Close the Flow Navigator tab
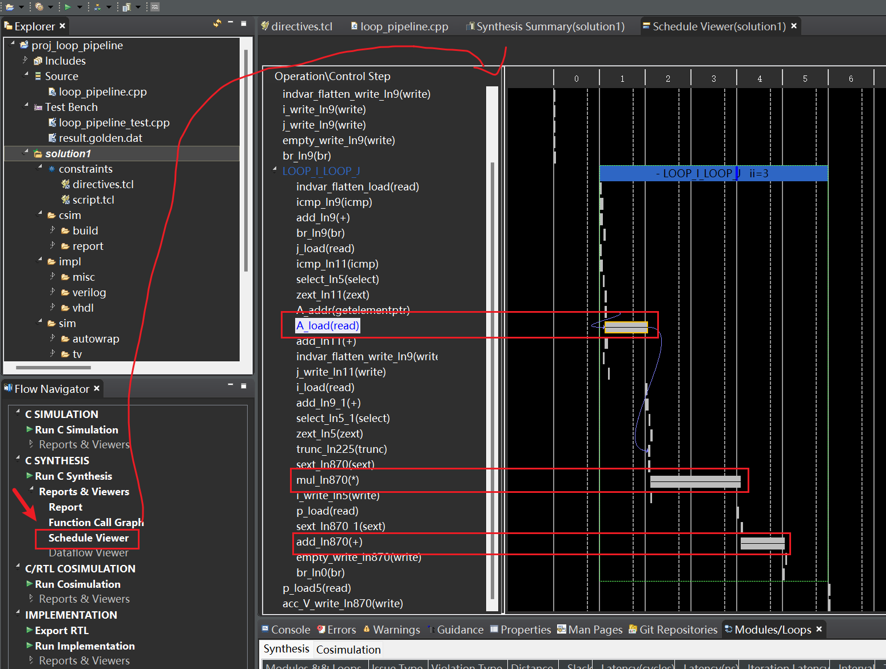This screenshot has width=886, height=669. (97, 388)
